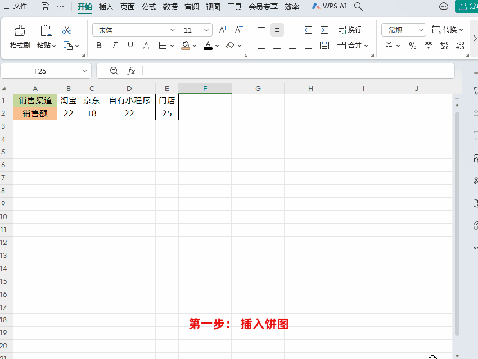Select cell A1 销售渠道
The height and width of the screenshot is (359, 478).
(35, 101)
